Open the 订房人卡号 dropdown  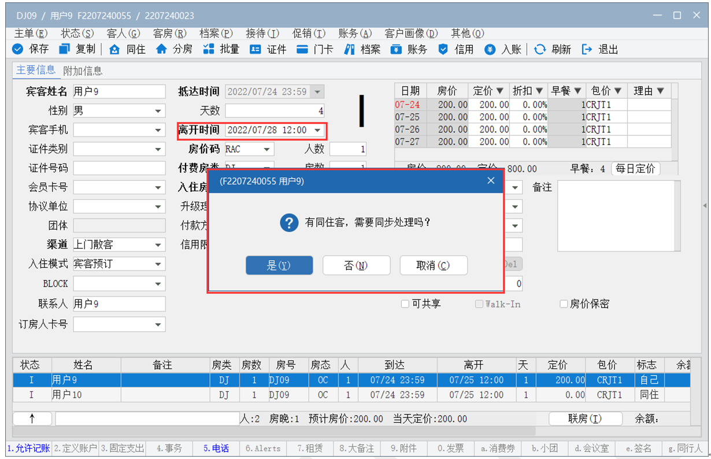[158, 325]
